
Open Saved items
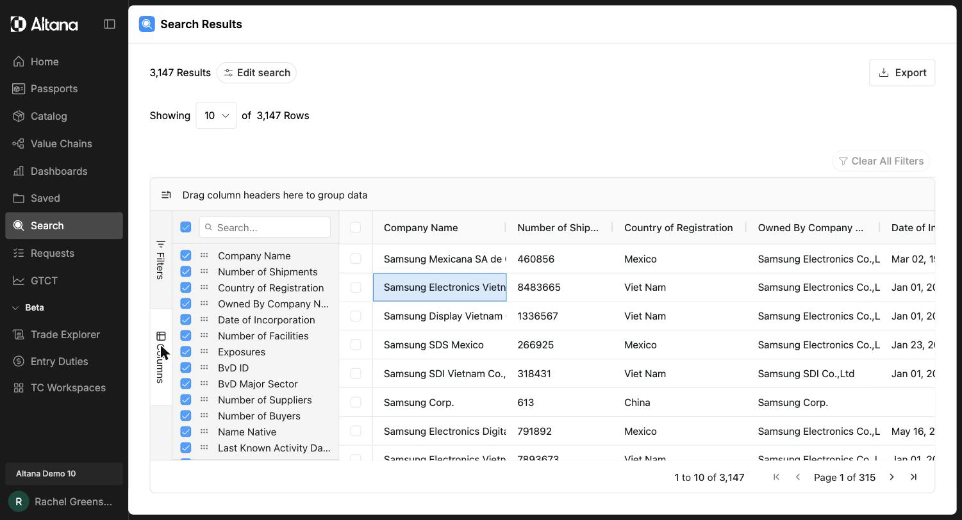click(64, 199)
